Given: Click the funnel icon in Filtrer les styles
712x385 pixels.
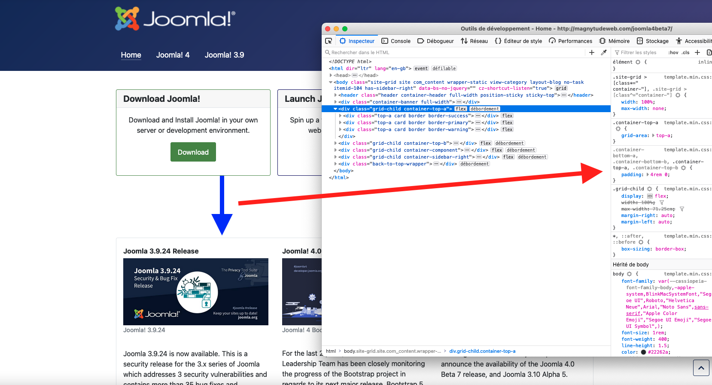Looking at the screenshot, I should (617, 52).
